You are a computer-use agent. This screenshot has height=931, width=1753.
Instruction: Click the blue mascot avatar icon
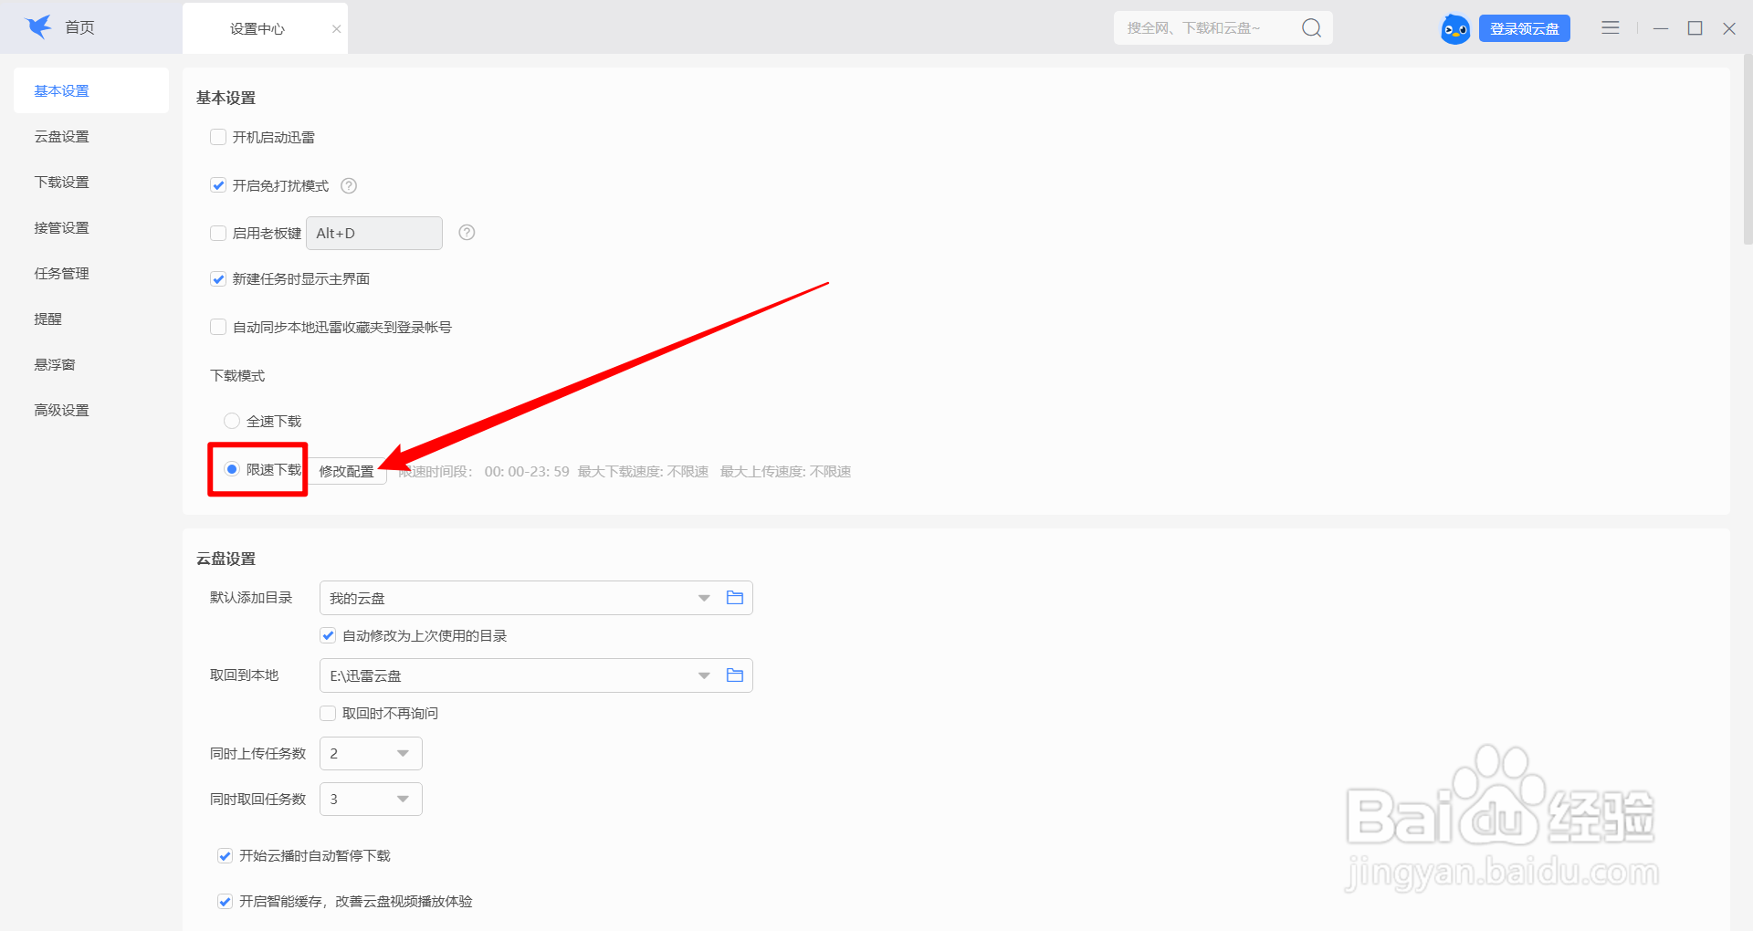[1455, 29]
